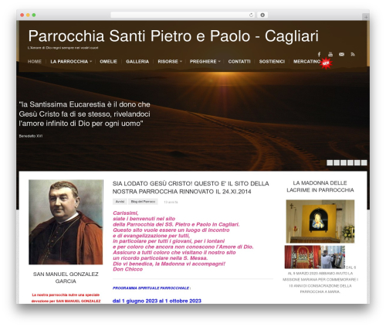Click the site title Parrocchia Santi Pietro e Paolo
386x327 pixels.
tap(173, 36)
